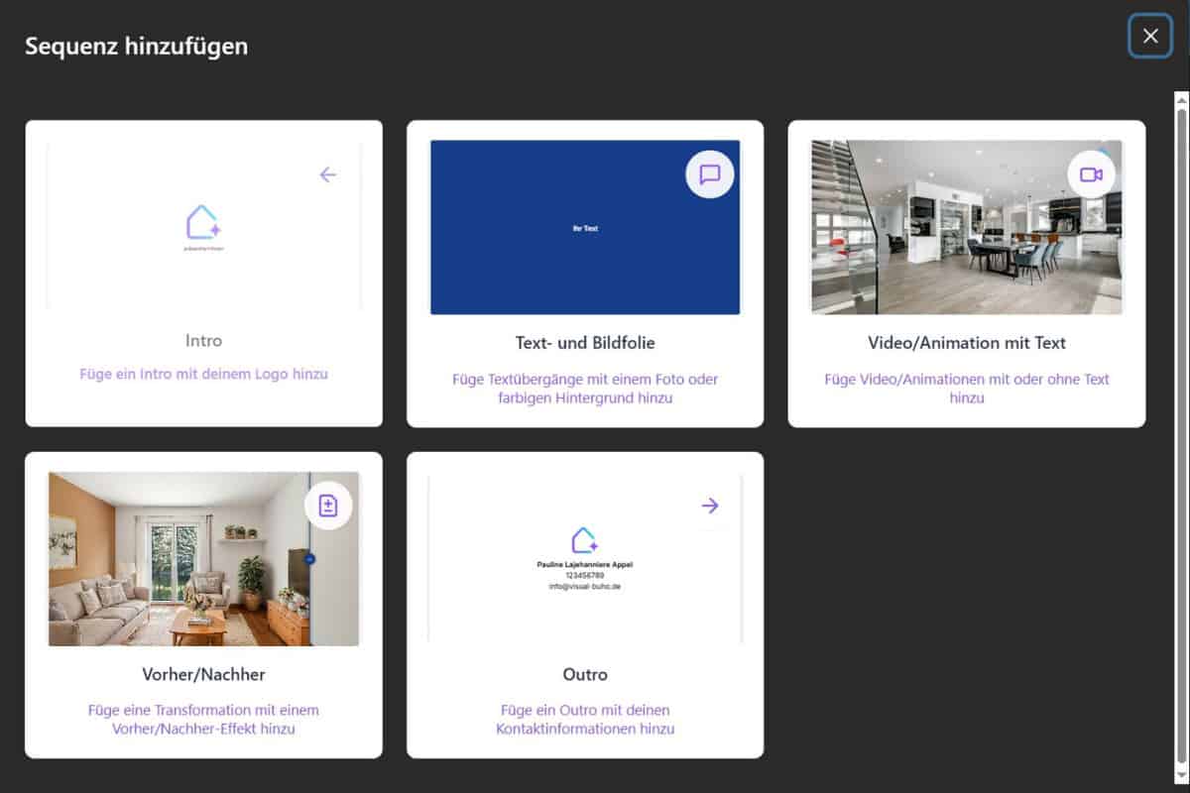Click the left arrow icon on Intro card
This screenshot has width=1190, height=793.
(328, 175)
